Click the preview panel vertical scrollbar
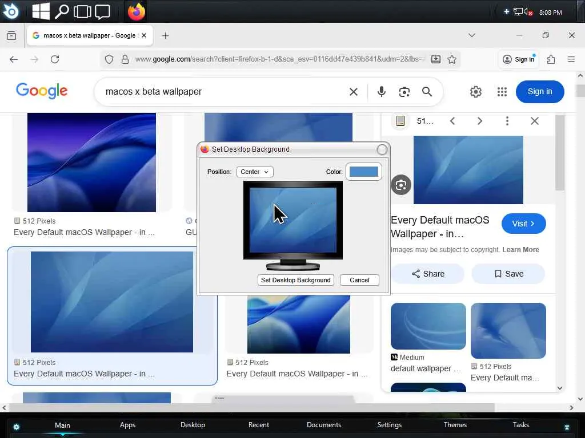The image size is (585, 438). pyautogui.click(x=560, y=153)
